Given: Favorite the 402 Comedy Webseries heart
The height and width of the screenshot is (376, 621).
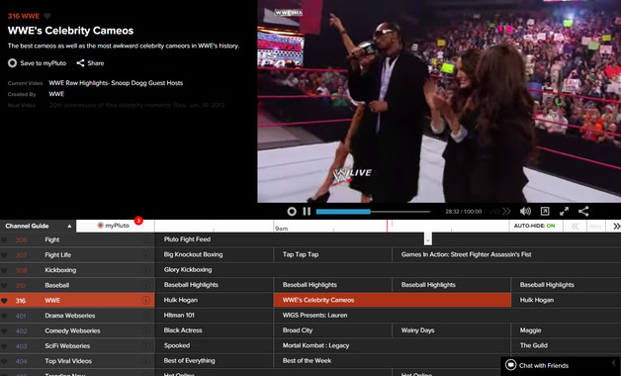Looking at the screenshot, I should (x=4, y=331).
